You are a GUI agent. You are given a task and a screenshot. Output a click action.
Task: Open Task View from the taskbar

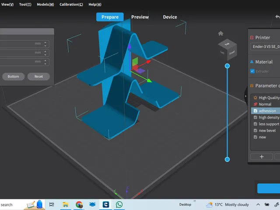pos(52,204)
